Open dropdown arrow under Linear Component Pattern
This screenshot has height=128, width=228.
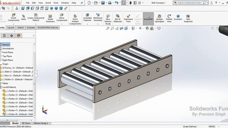pos(36,24)
